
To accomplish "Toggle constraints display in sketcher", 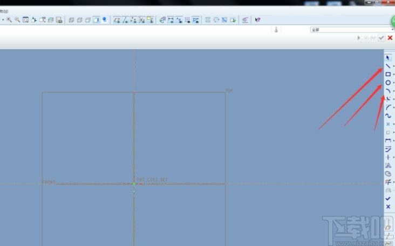I will [x=179, y=19].
